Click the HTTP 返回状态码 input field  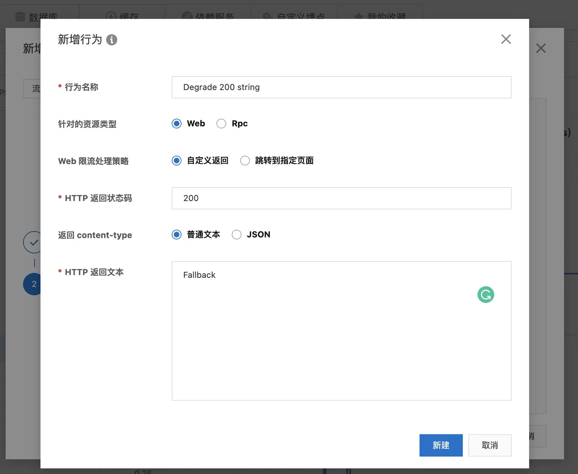(x=341, y=198)
